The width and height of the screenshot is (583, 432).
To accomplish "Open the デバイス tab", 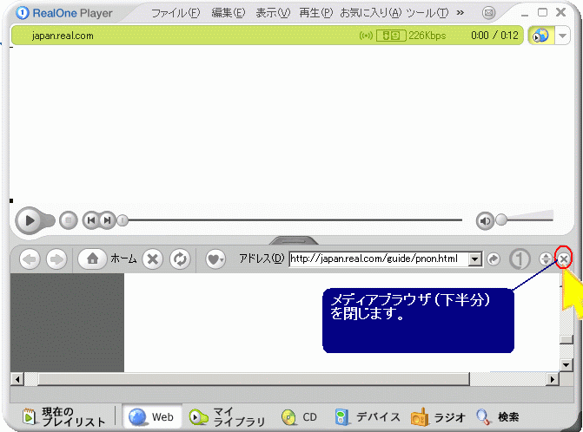I will 368,417.
